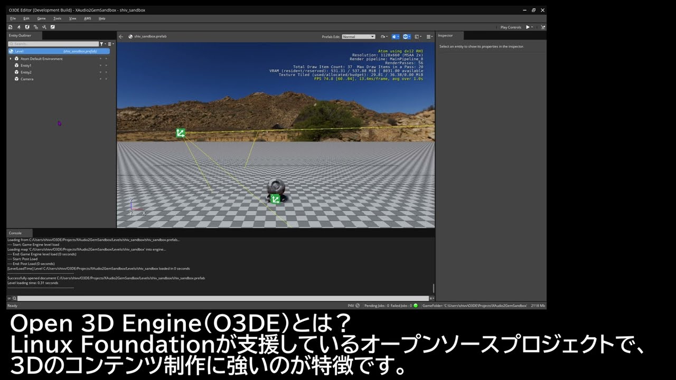Viewport: 676px width, 380px height.
Task: Open the File menu
Action: (x=13, y=18)
